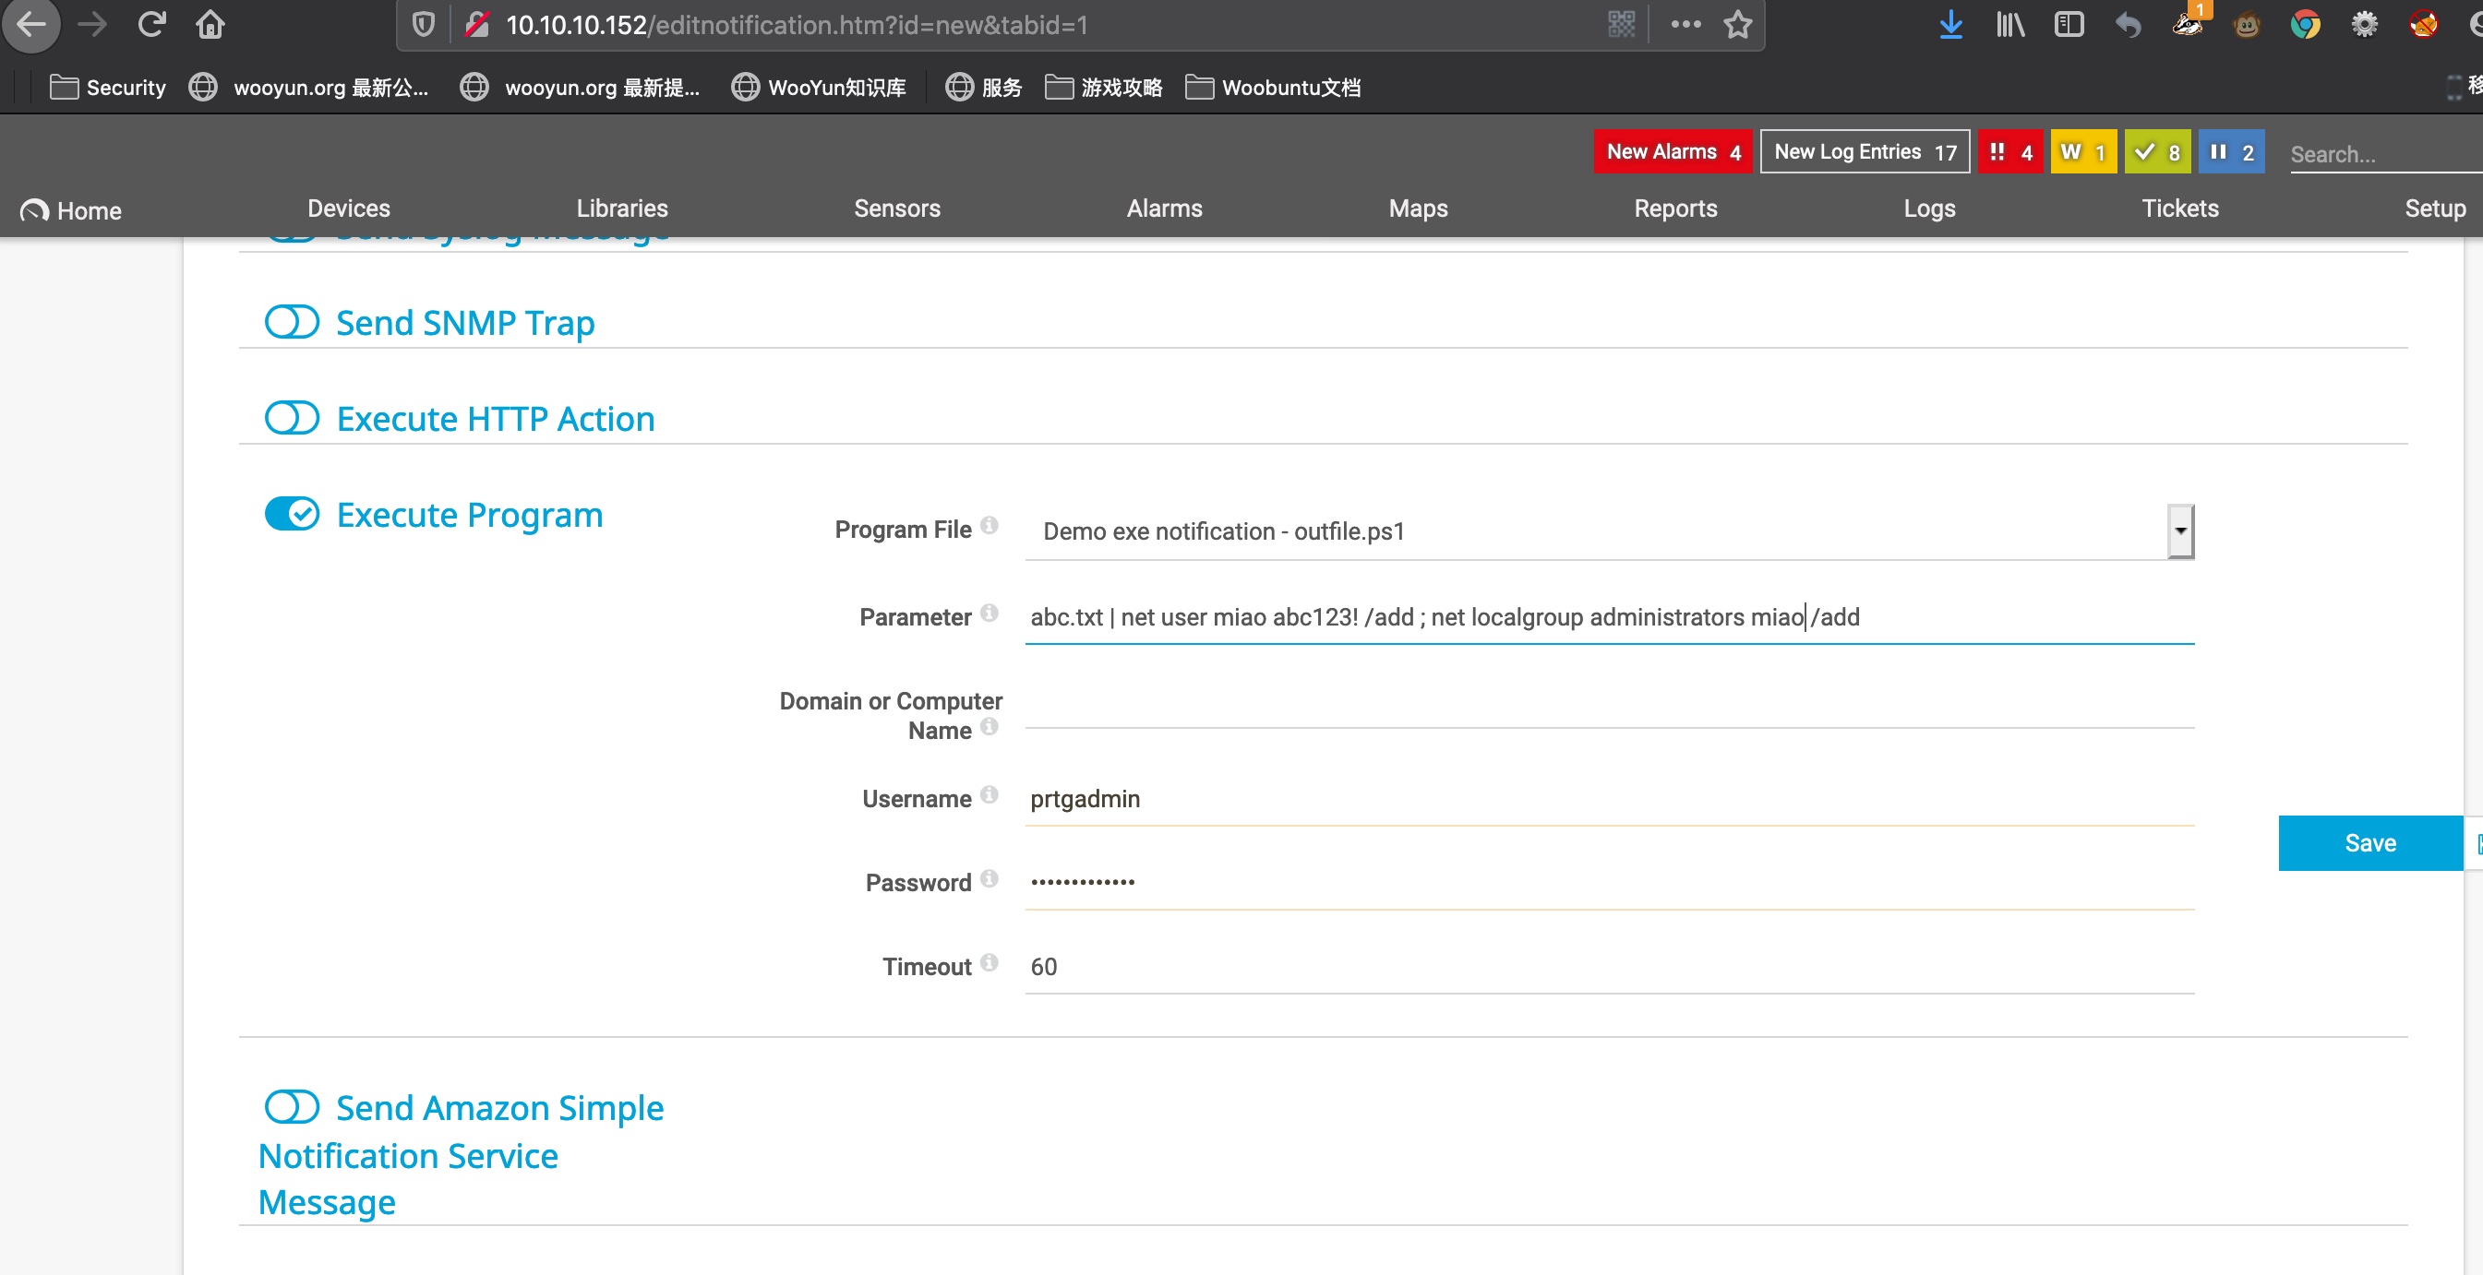The image size is (2483, 1275).
Task: Click the Program File info icon
Action: (x=989, y=525)
